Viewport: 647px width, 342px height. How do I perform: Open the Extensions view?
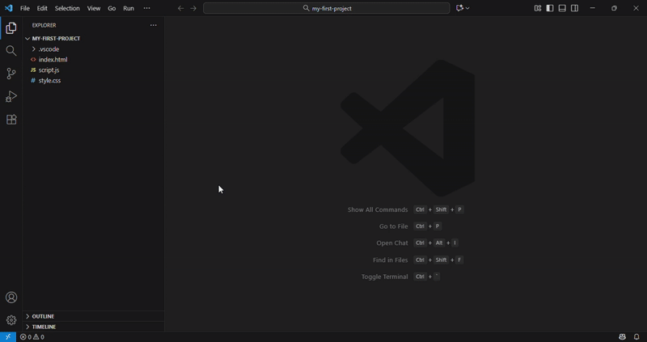pos(11,120)
